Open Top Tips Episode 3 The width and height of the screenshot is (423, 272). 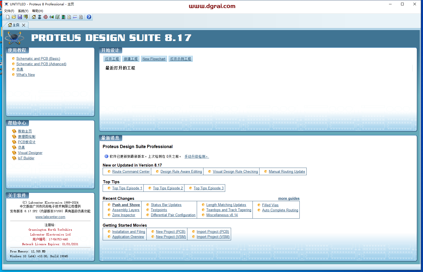[x=209, y=188]
